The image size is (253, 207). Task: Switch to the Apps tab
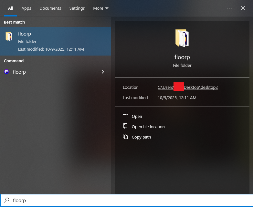click(x=26, y=8)
